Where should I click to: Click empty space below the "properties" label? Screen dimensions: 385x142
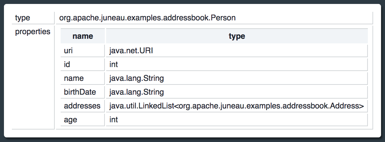[33, 82]
